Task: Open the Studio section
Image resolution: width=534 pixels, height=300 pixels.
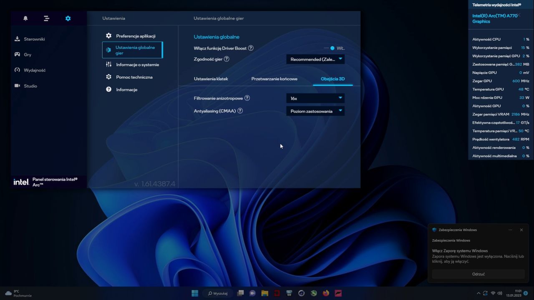Action: pos(26,86)
